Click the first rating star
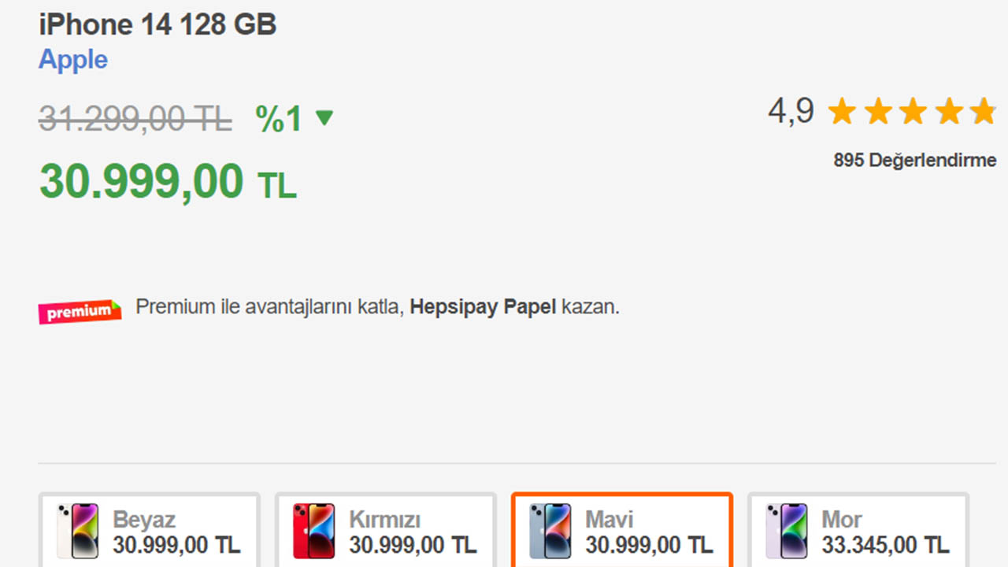The width and height of the screenshot is (1008, 567). click(x=842, y=112)
